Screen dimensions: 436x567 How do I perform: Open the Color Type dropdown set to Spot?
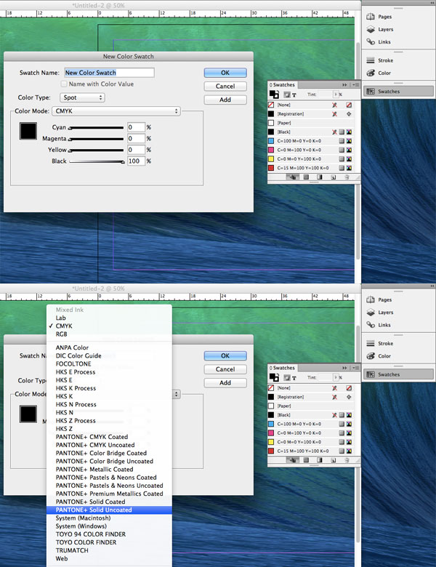[x=81, y=97]
